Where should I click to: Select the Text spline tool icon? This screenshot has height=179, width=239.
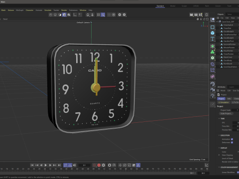pyautogui.click(x=213, y=39)
